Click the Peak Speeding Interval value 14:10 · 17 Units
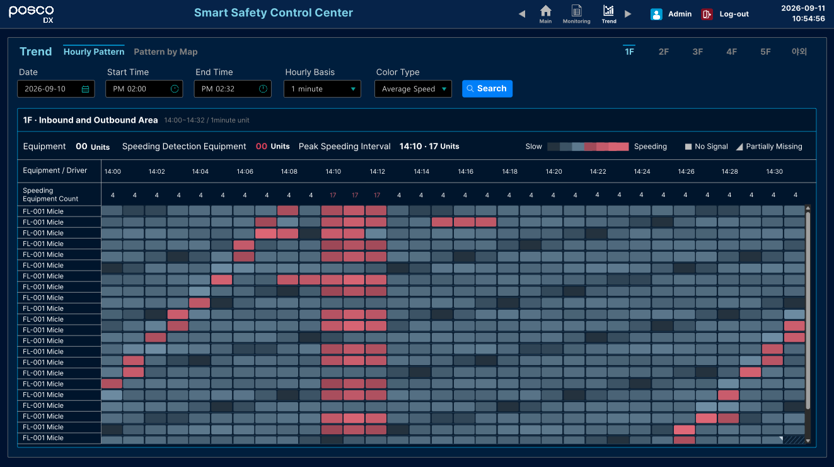The width and height of the screenshot is (834, 467). [x=429, y=146]
